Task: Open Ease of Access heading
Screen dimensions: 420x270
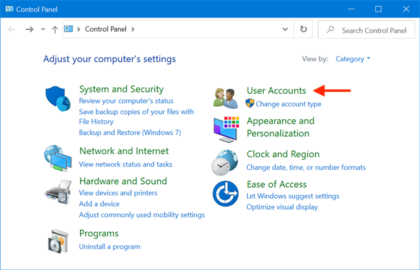Action: click(277, 185)
